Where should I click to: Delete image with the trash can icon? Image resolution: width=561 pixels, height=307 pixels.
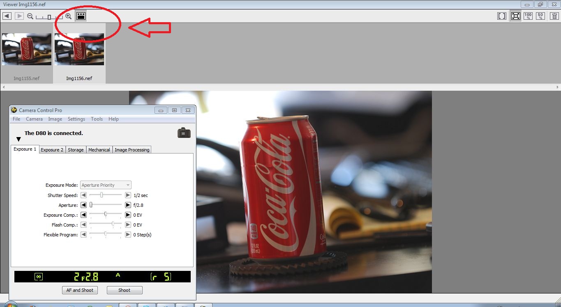pos(554,16)
